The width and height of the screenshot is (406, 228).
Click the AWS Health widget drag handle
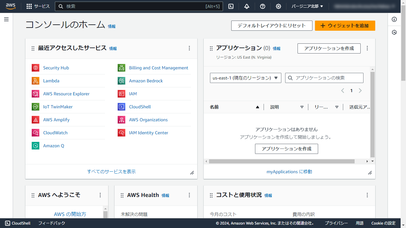click(x=122, y=195)
